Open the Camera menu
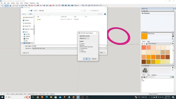The image size is (176, 99). click(13, 3)
